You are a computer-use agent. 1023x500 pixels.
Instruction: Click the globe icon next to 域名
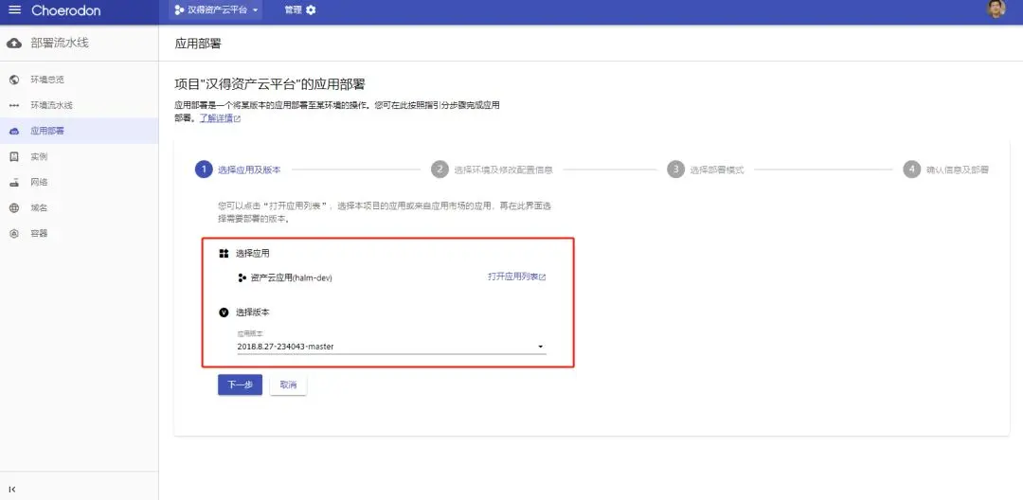point(13,208)
